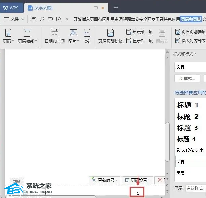
Task: Click the print icon in quick toolbar
Action: pyautogui.click(x=50, y=19)
